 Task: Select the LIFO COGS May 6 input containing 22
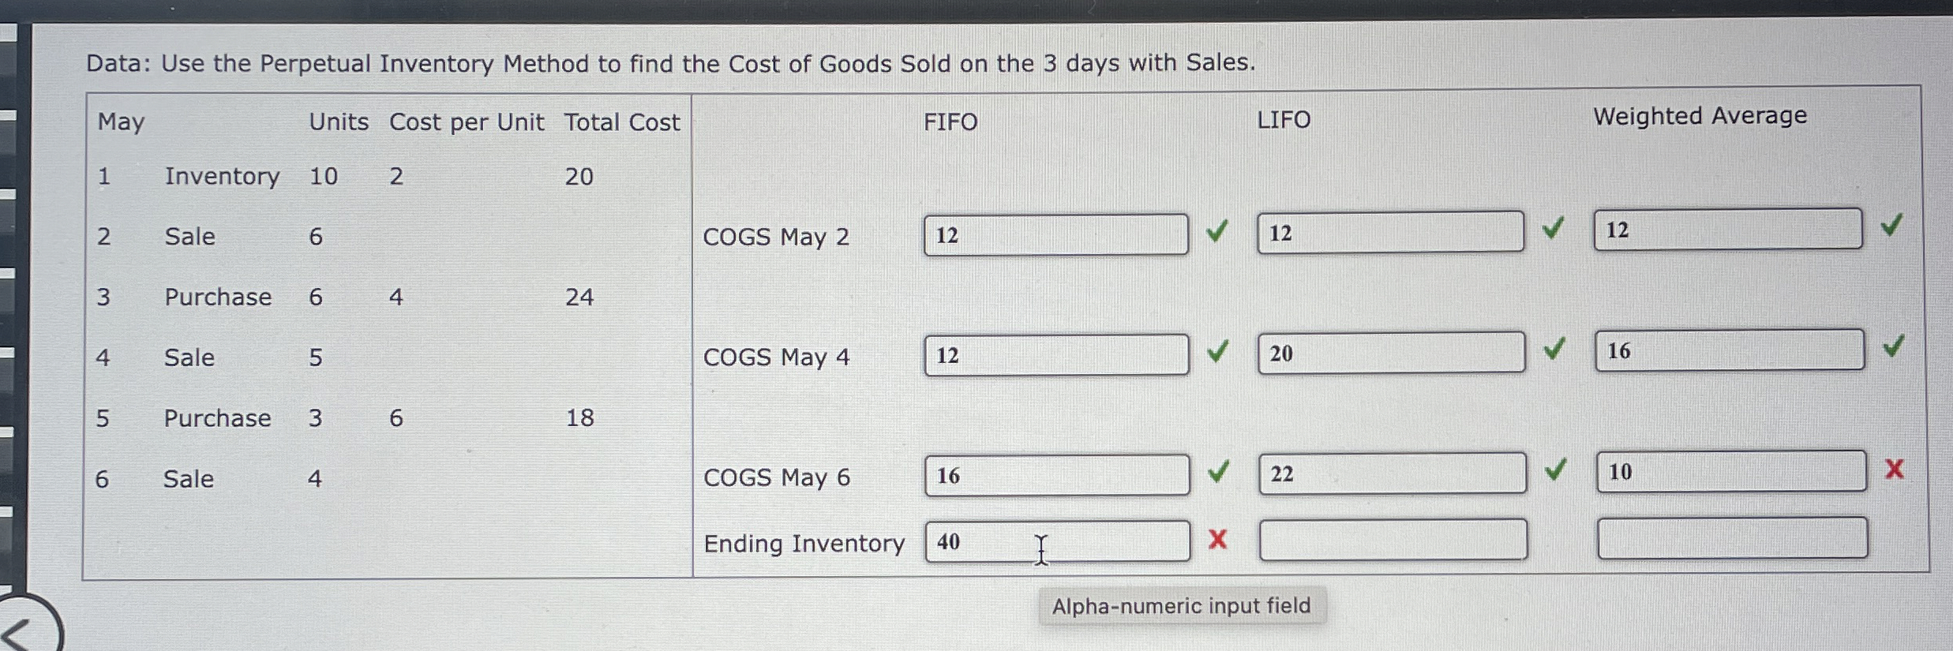1393,473
